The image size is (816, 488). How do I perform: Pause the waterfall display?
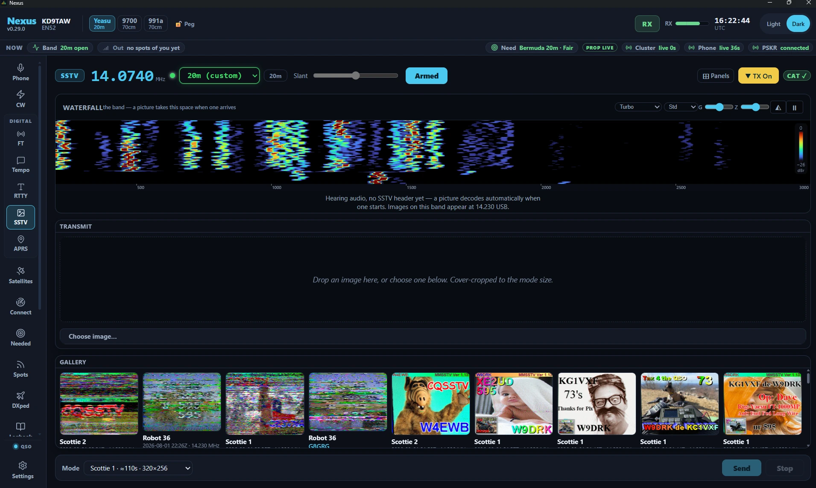pos(794,107)
